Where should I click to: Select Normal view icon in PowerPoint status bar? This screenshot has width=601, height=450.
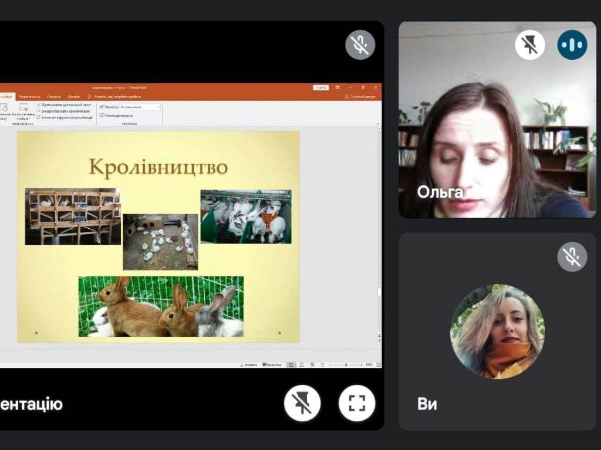(291, 364)
